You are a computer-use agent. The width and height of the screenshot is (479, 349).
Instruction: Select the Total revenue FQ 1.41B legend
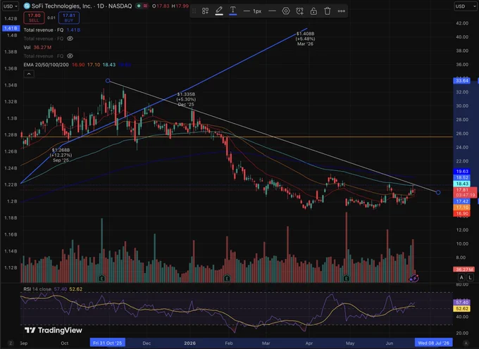pyautogui.click(x=52, y=30)
